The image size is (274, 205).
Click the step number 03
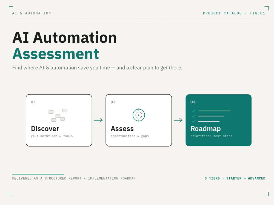(x=193, y=102)
